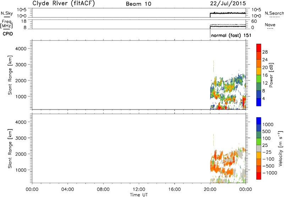Viewport: 284px width, 197px height.
Task: Click the '16:00' time tick label
Action: click(174, 190)
